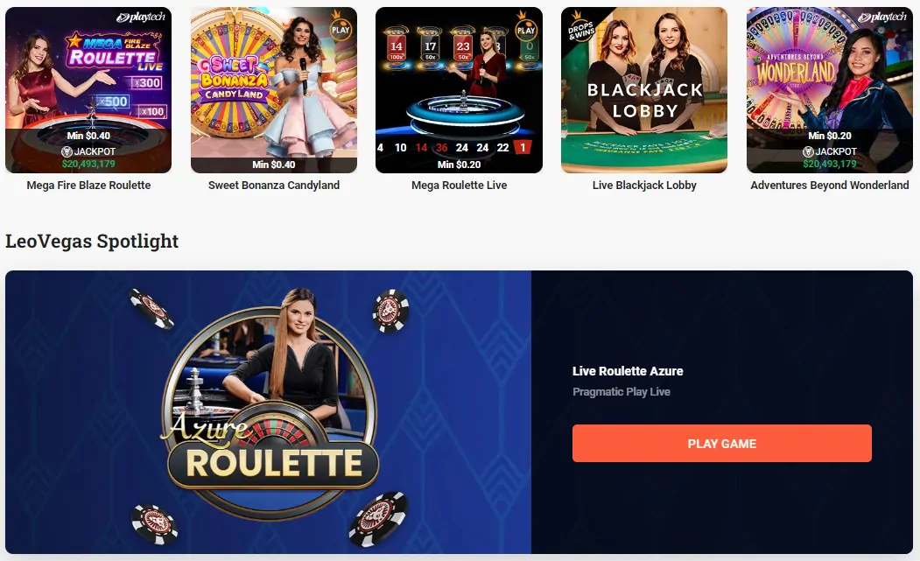Click the Live Blackjack Lobby caption
The height and width of the screenshot is (561, 920).
pyautogui.click(x=644, y=185)
